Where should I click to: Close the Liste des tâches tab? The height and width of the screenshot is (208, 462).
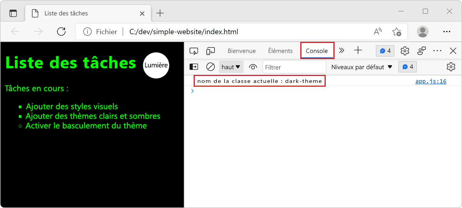click(142, 13)
